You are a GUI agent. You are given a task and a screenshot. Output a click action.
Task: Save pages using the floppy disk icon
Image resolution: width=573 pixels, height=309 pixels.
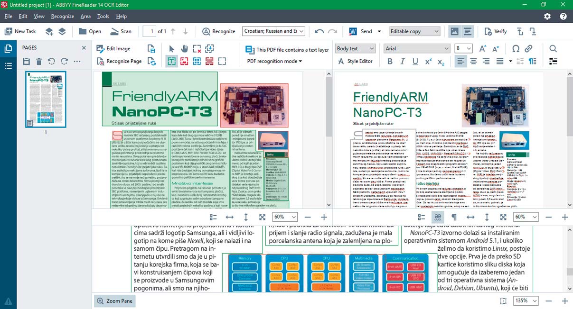26,61
